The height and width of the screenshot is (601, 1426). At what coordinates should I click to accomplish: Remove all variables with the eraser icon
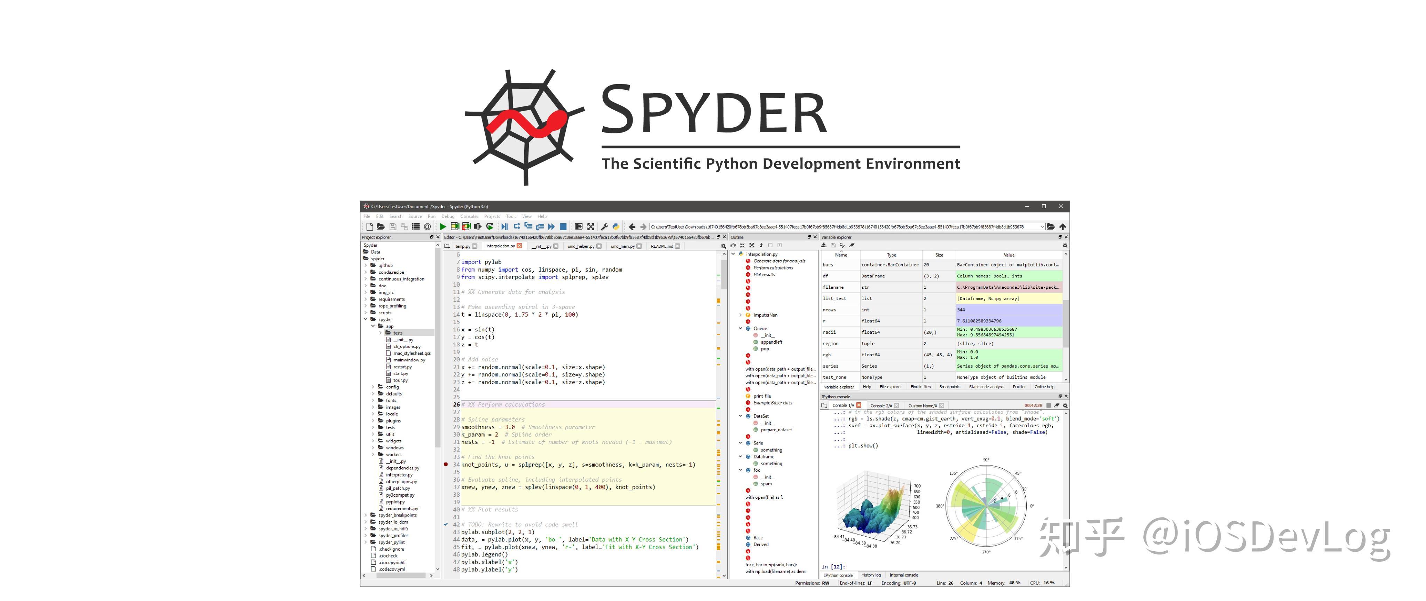852,245
